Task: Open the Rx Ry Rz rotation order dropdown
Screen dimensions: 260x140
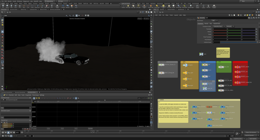Action: (x=230, y=26)
